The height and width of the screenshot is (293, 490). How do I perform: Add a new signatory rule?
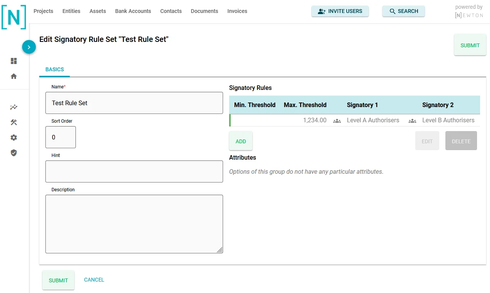[241, 141]
